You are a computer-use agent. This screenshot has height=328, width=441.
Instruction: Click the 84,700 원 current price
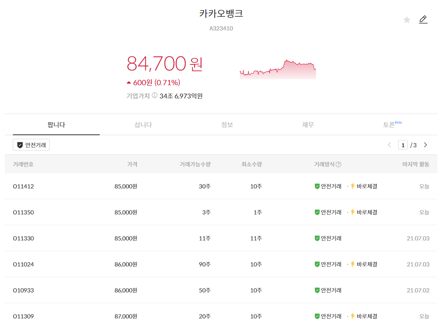165,64
